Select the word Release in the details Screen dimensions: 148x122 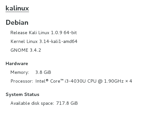coord(19,33)
